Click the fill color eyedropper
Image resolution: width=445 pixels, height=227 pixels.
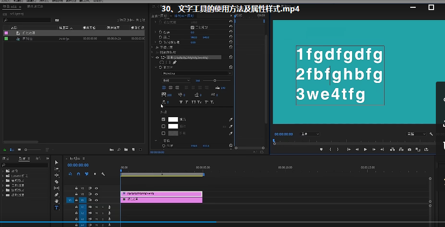[x=231, y=119]
